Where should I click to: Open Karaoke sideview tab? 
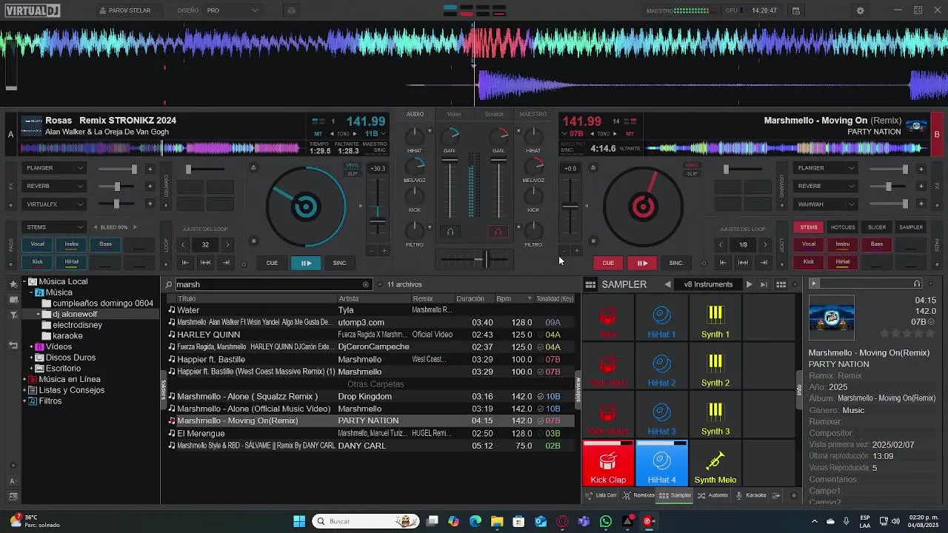pyautogui.click(x=751, y=495)
